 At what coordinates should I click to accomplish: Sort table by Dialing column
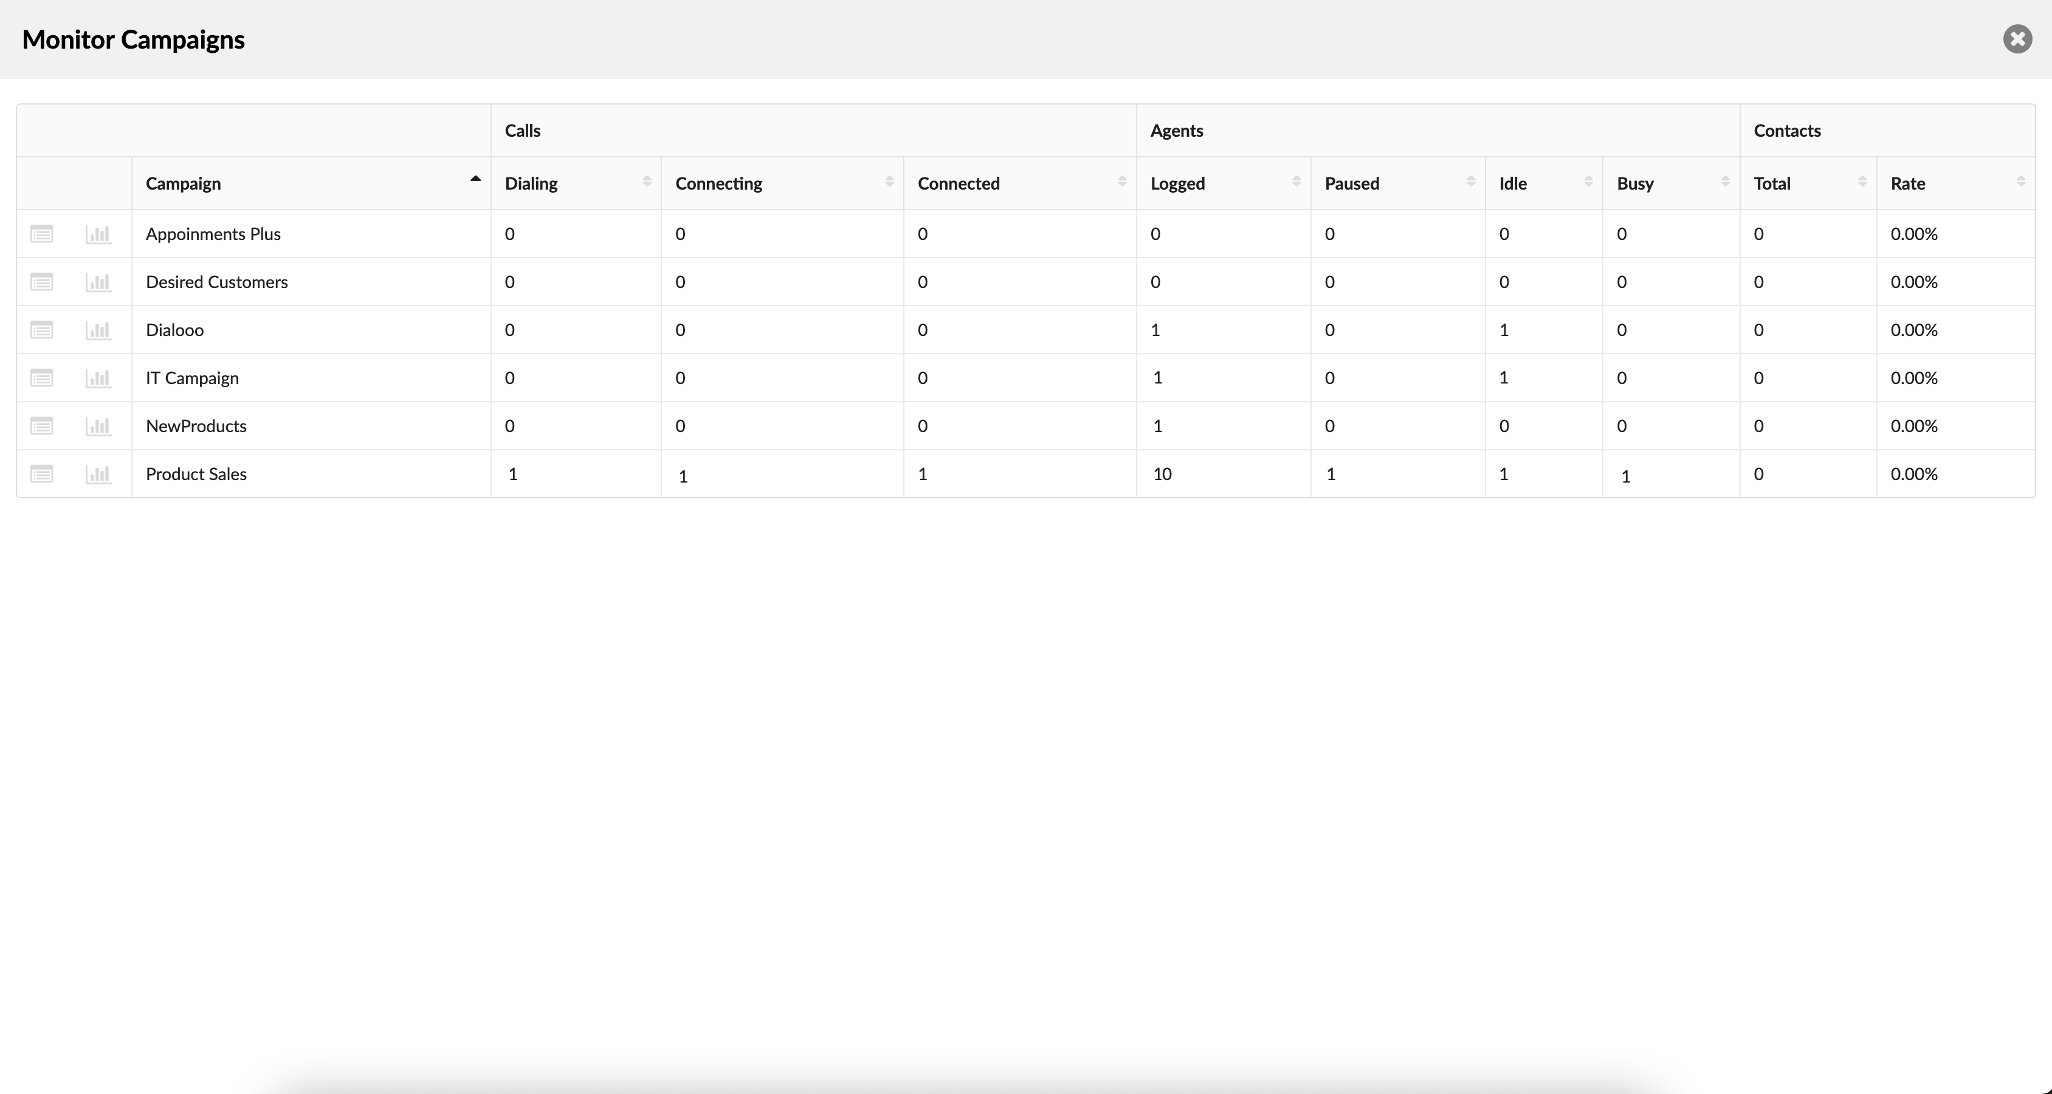[x=576, y=184]
